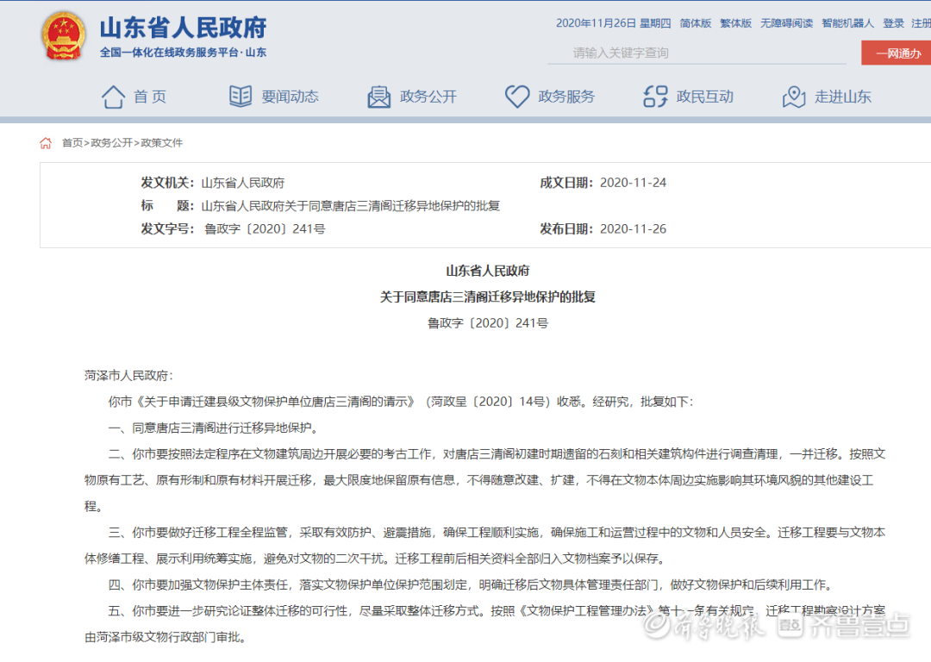Screen dimensions: 931x662
Task: Click the keyword search input field
Action: pyautogui.click(x=697, y=53)
